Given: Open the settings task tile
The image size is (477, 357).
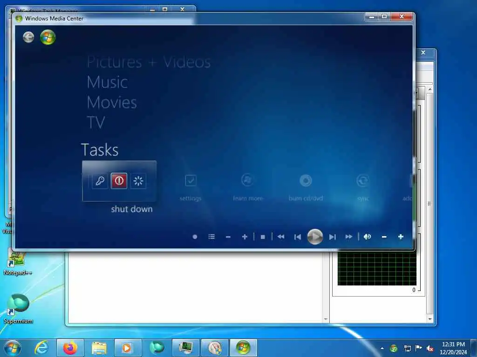Looking at the screenshot, I should [191, 188].
